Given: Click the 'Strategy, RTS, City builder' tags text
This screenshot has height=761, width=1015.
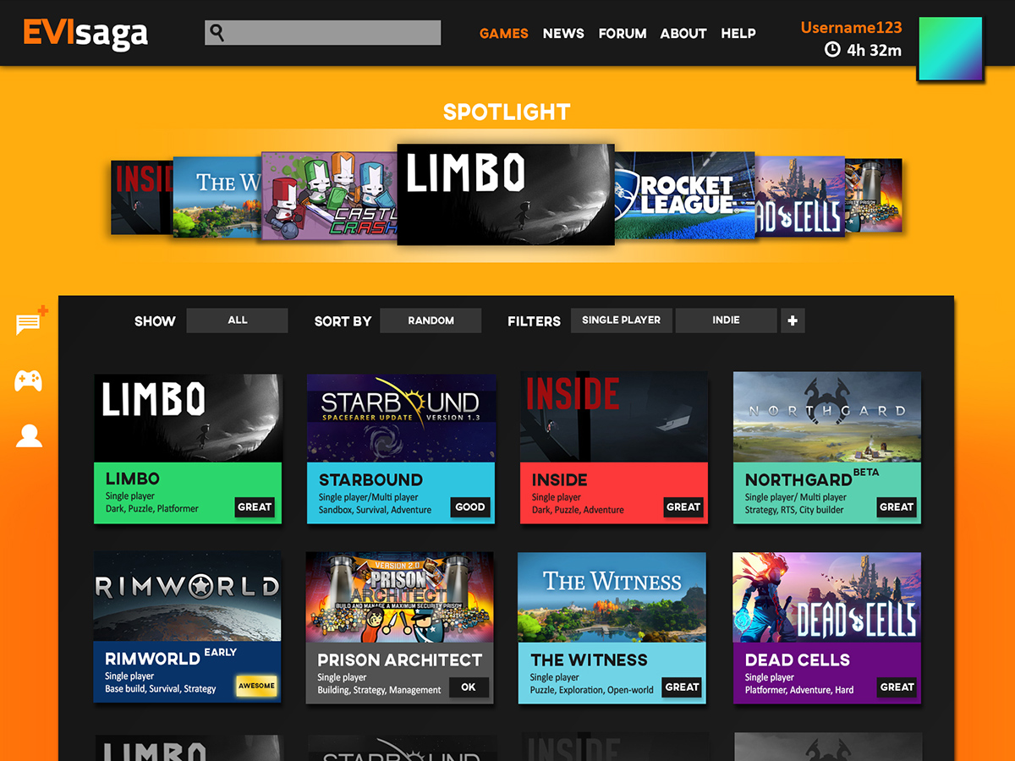Looking at the screenshot, I should (794, 510).
